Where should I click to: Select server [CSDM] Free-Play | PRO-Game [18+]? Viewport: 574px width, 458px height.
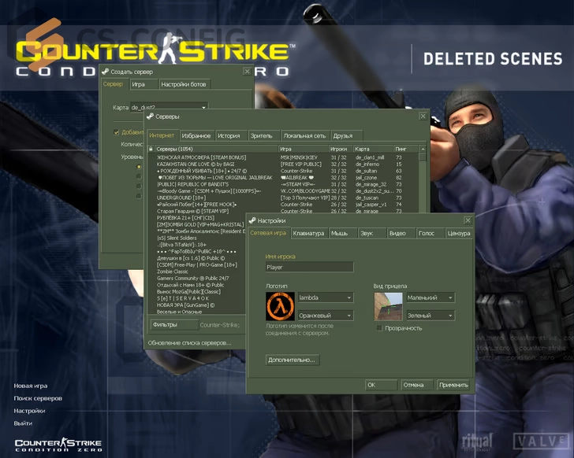tap(197, 264)
